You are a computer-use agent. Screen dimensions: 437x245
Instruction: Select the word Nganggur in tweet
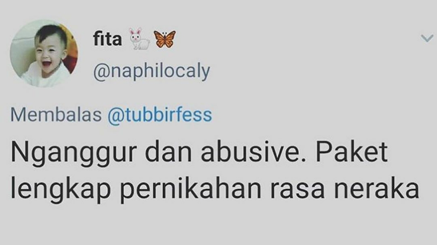point(74,154)
